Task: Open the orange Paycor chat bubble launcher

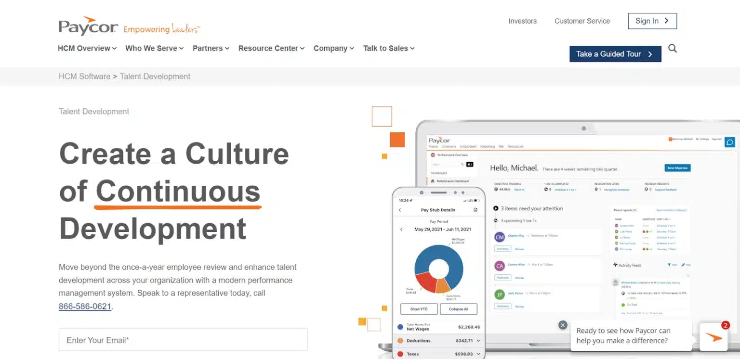Action: pos(714,337)
